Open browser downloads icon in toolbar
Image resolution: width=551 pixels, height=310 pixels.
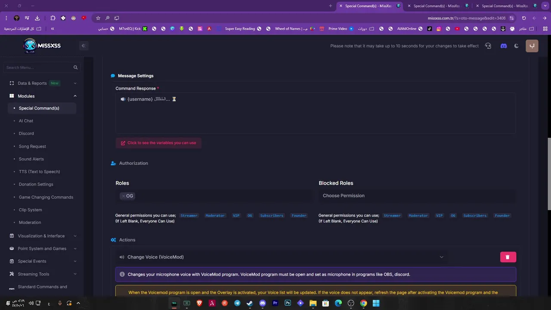(37, 18)
